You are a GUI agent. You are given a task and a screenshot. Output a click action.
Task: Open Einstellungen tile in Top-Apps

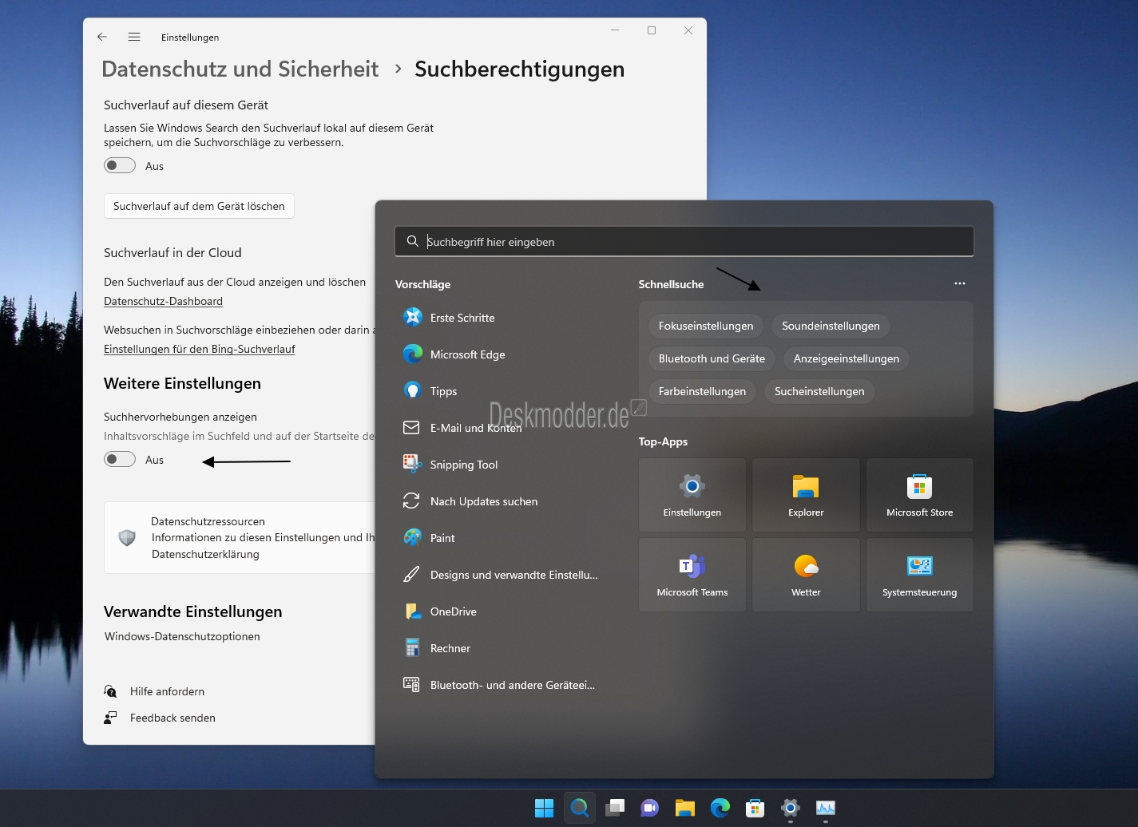[x=692, y=495]
